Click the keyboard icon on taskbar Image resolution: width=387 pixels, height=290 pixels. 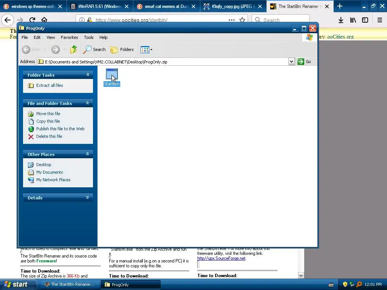[331, 285]
